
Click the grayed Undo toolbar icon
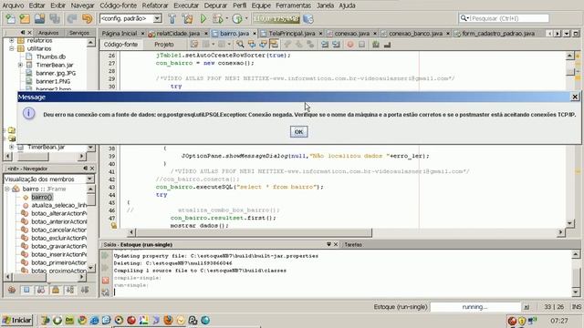pyautogui.click(x=71, y=18)
